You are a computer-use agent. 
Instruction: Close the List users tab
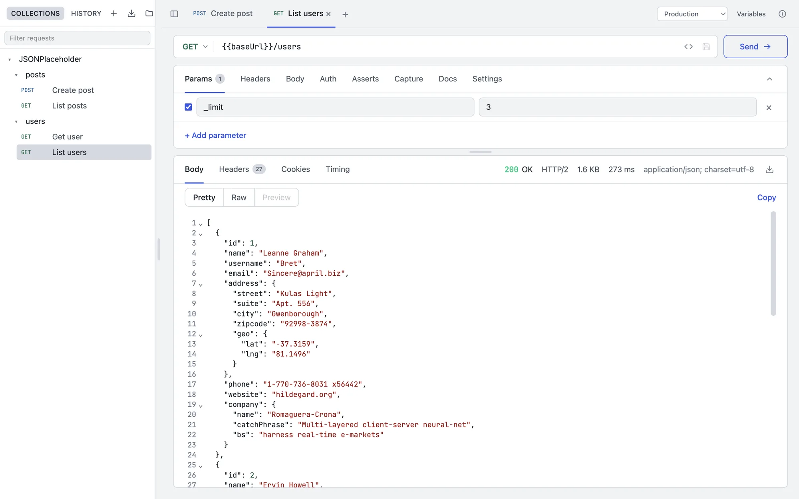click(328, 14)
